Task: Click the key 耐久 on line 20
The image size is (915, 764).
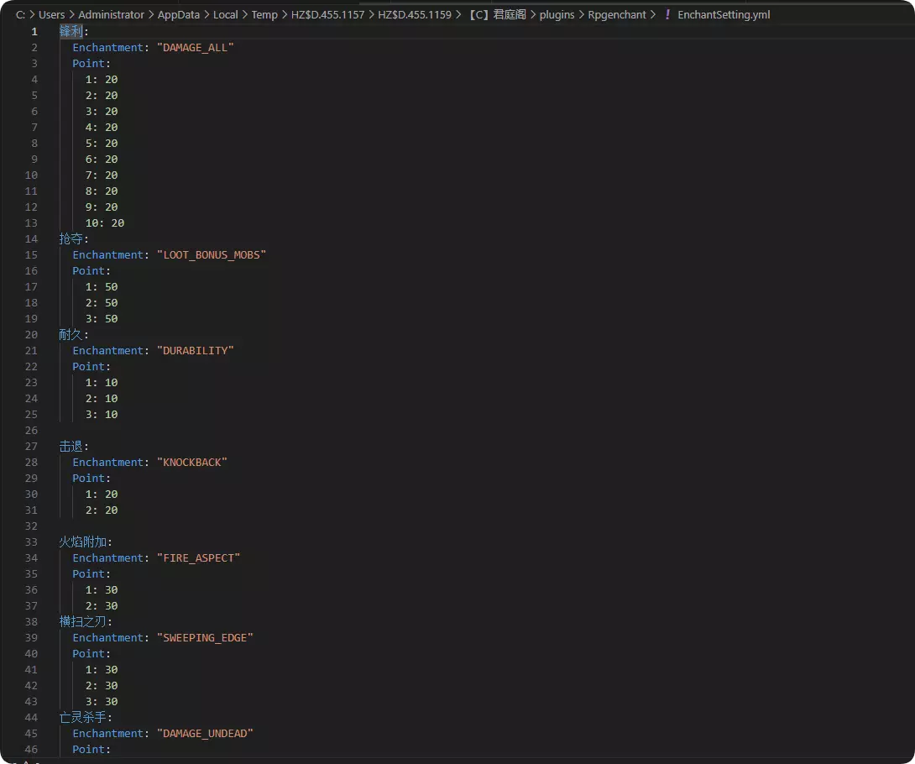Action: [71, 334]
